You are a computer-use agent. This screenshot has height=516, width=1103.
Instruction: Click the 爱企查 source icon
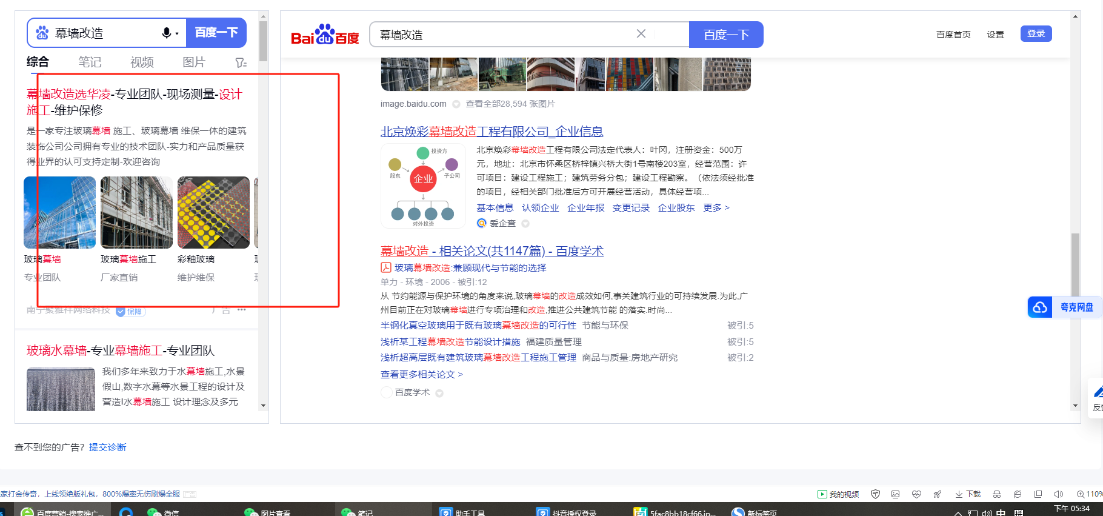[x=482, y=223]
